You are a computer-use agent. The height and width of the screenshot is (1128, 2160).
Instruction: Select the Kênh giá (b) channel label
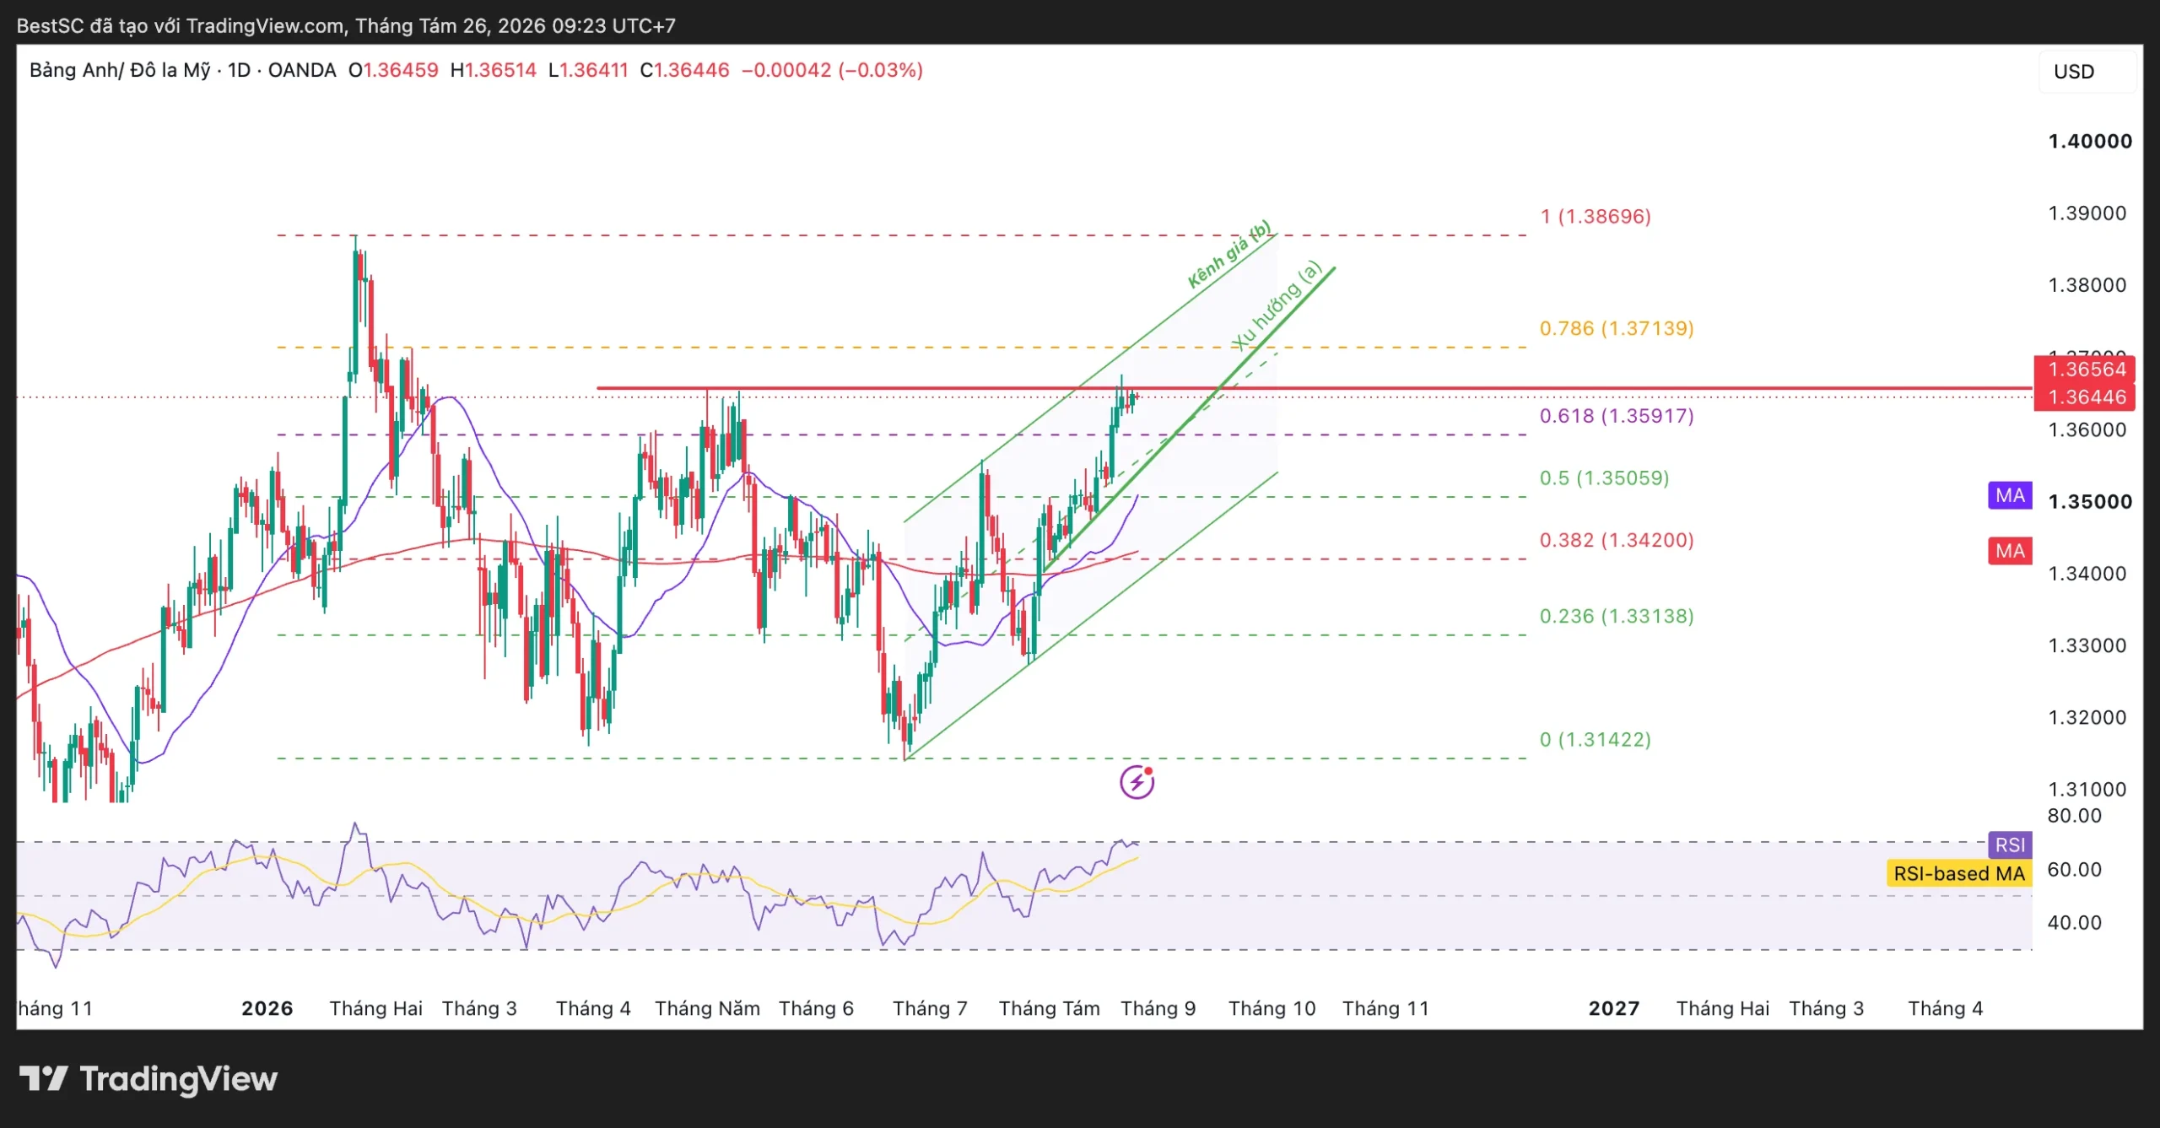click(x=1229, y=254)
